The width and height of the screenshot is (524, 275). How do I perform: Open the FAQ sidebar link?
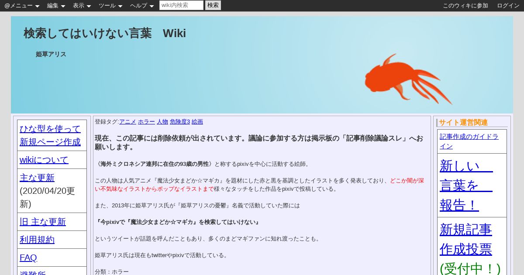(x=28, y=258)
